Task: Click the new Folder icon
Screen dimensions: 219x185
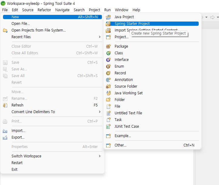Action: (x=108, y=100)
